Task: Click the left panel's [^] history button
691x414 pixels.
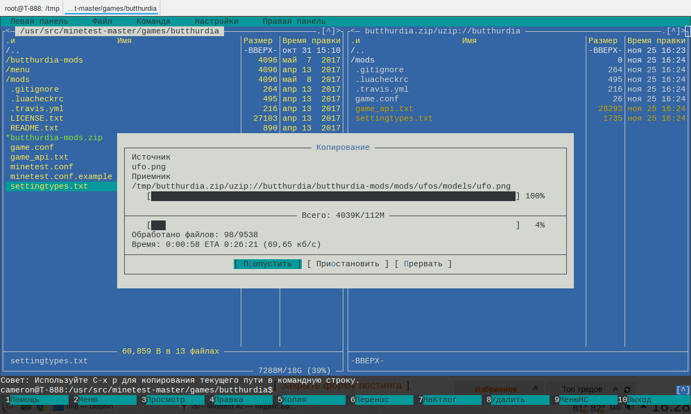Action: click(x=329, y=31)
